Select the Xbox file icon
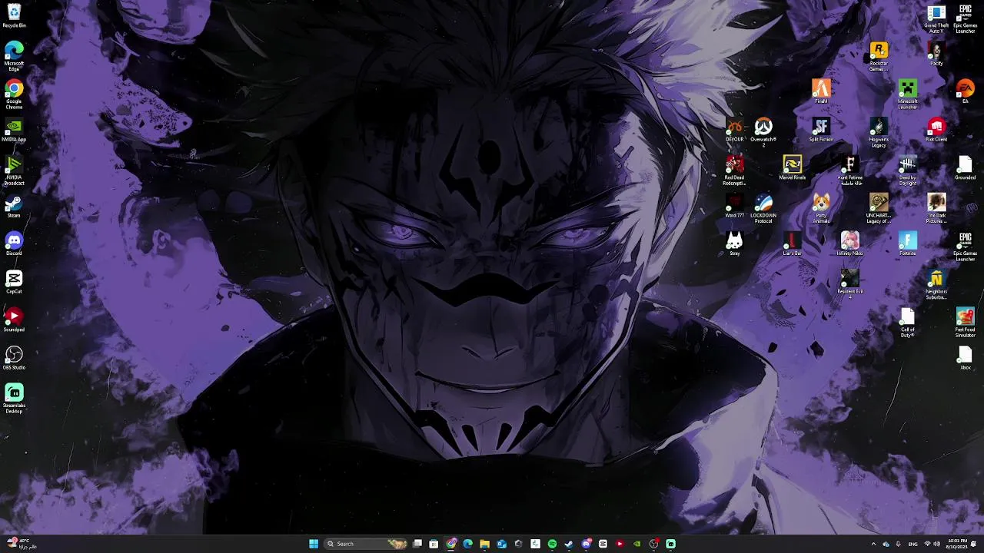Image resolution: width=984 pixels, height=553 pixels. [966, 358]
